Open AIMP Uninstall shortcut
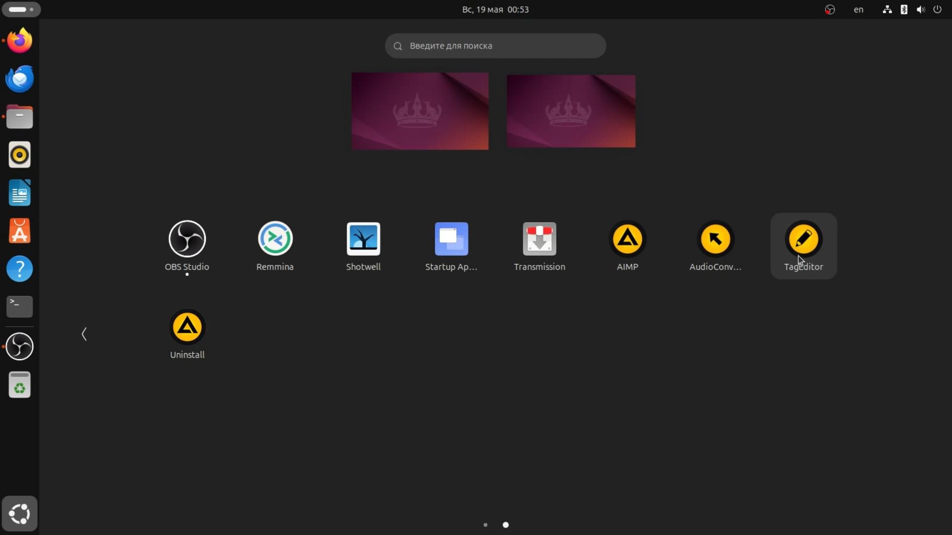 pos(187,334)
